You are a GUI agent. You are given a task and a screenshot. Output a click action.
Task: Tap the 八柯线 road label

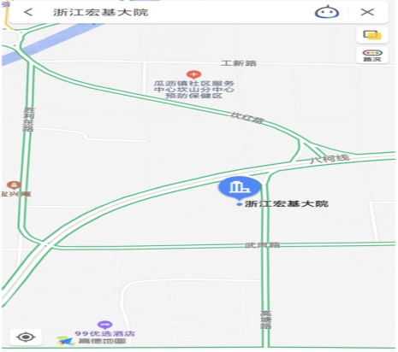point(330,159)
